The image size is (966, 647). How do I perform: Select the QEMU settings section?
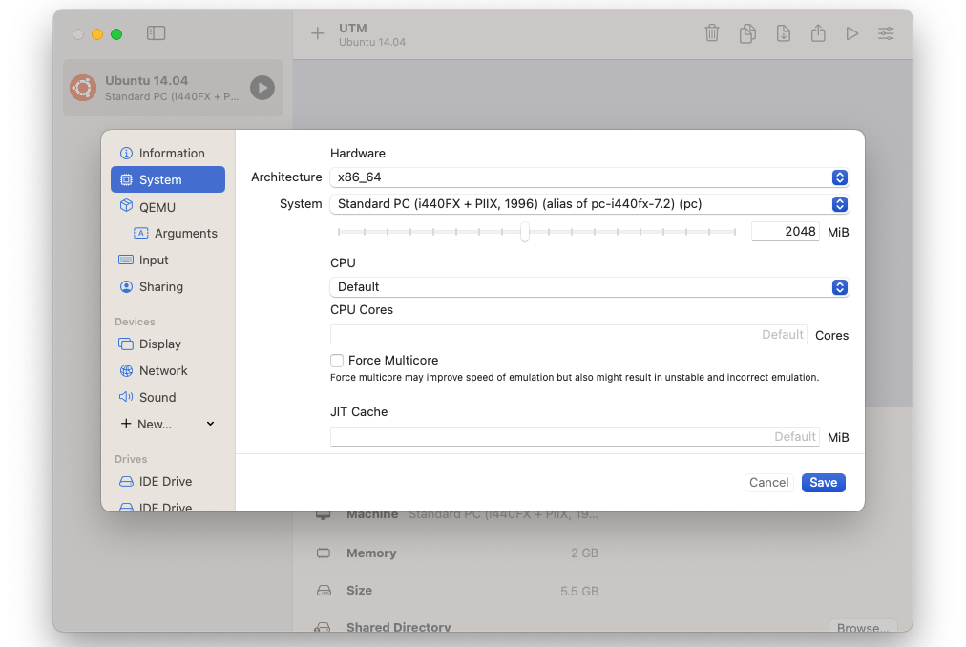(157, 207)
